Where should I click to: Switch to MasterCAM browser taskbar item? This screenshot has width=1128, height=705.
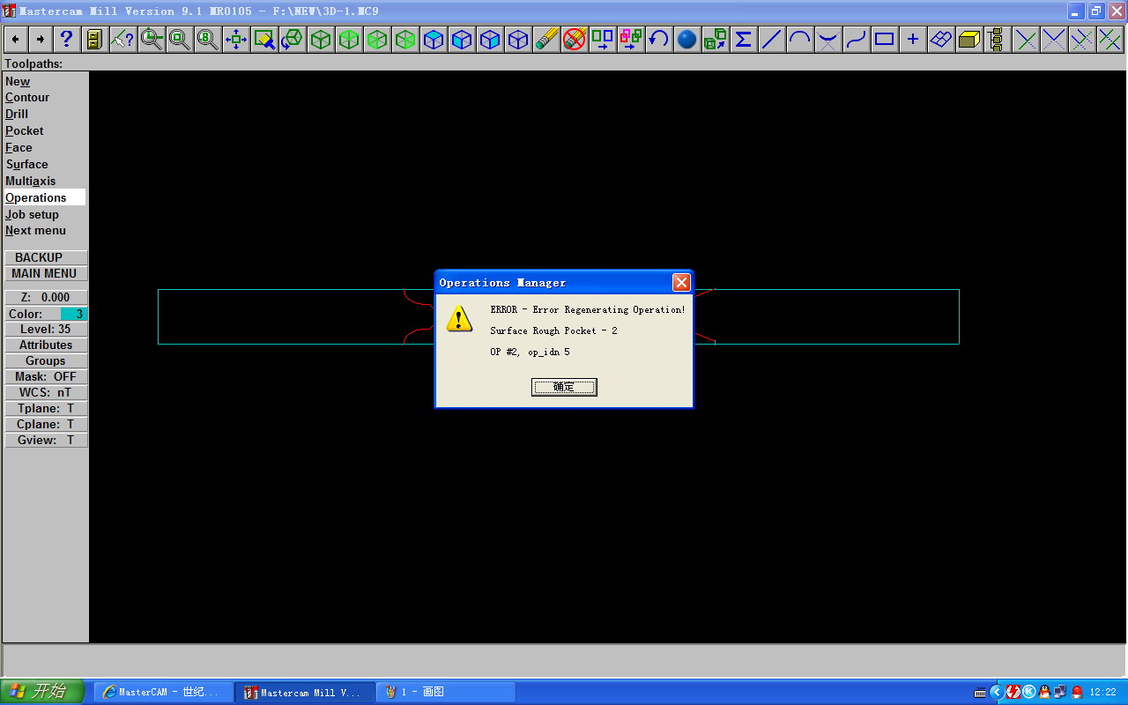click(x=164, y=692)
